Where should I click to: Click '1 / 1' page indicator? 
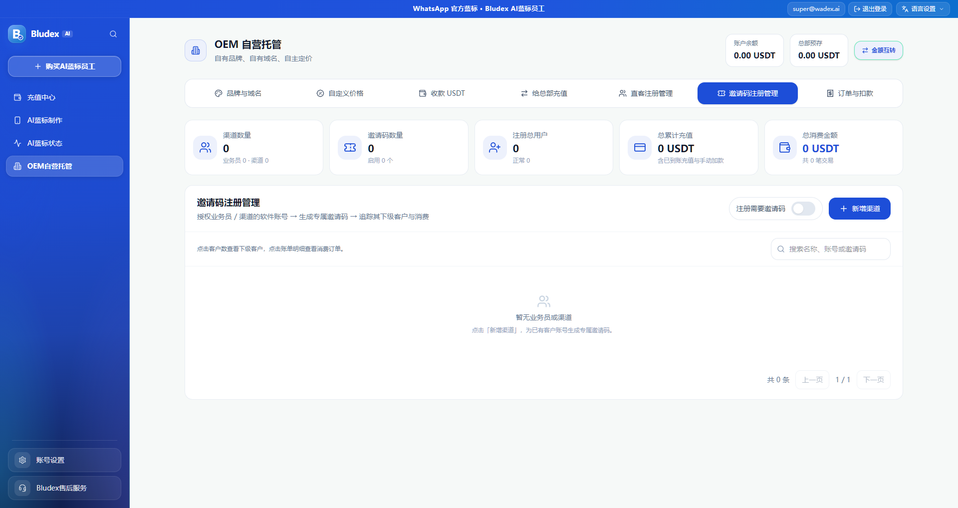tap(843, 380)
